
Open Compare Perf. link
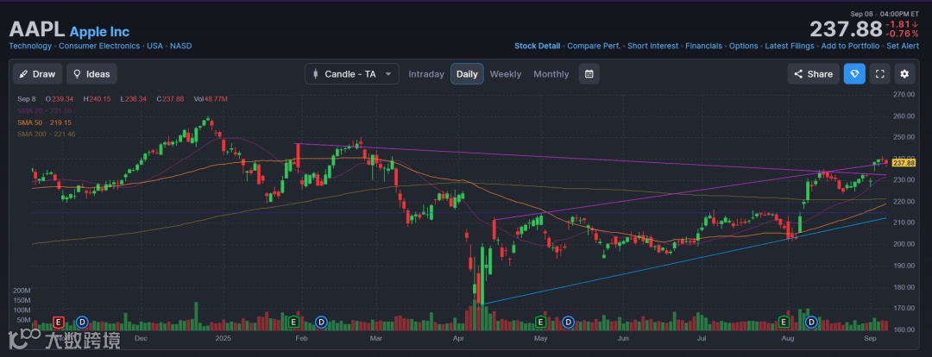pos(594,46)
